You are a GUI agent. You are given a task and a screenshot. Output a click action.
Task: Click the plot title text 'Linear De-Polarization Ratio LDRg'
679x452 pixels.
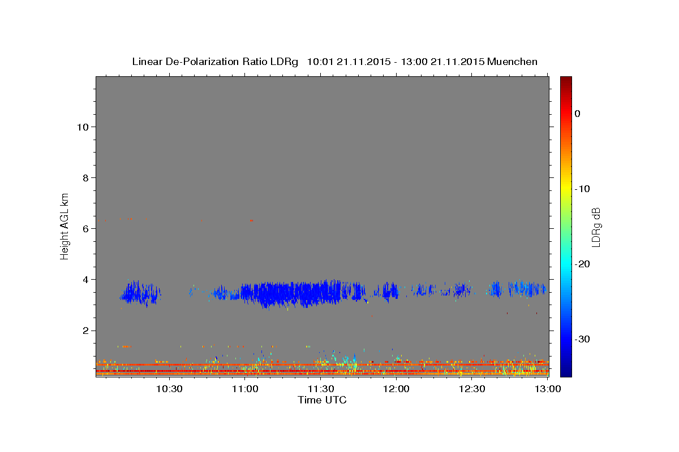(214, 62)
